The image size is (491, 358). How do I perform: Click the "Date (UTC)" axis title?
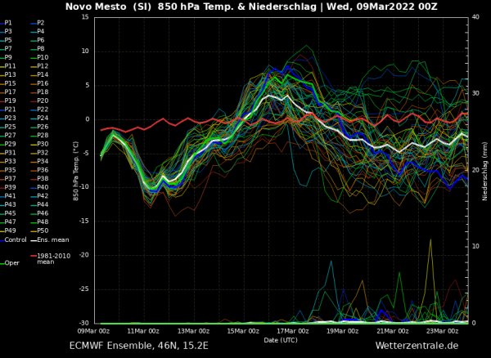(x=281, y=340)
